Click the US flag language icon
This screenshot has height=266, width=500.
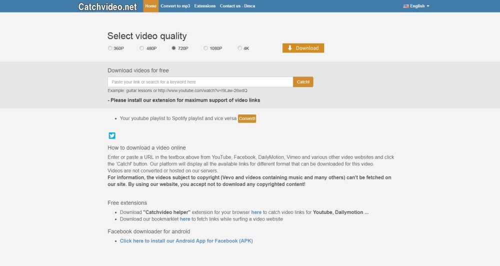406,6
